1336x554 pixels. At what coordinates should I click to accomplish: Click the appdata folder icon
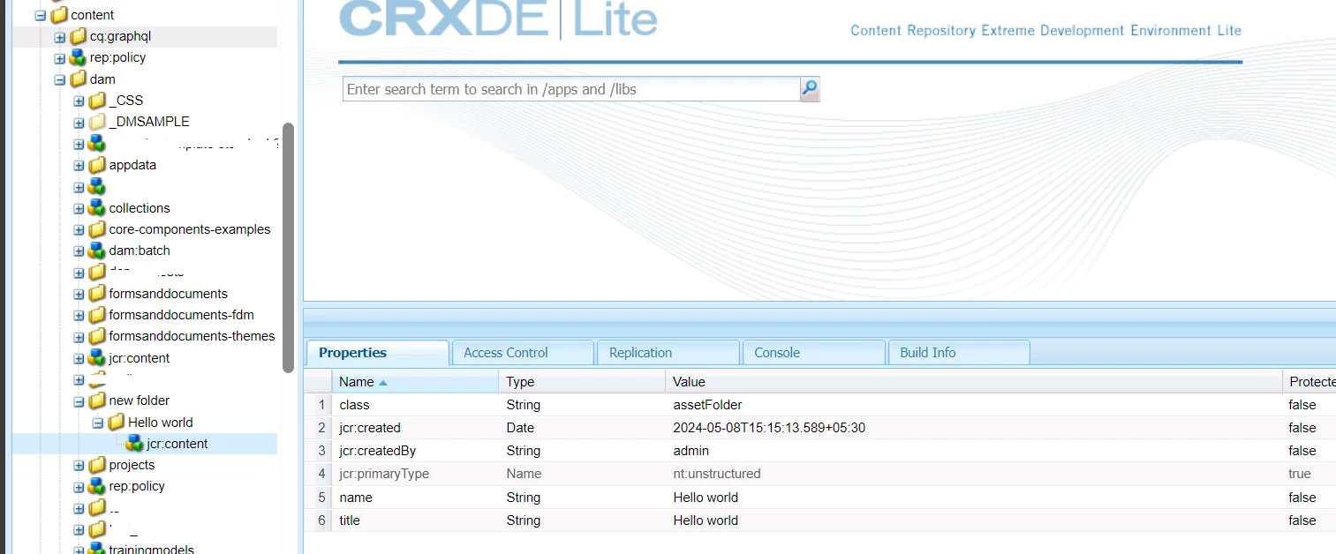tap(97, 165)
